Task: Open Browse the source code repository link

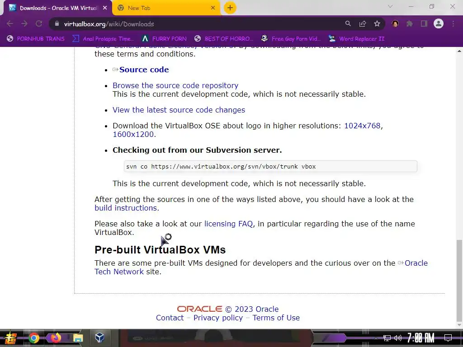Action: click(175, 85)
